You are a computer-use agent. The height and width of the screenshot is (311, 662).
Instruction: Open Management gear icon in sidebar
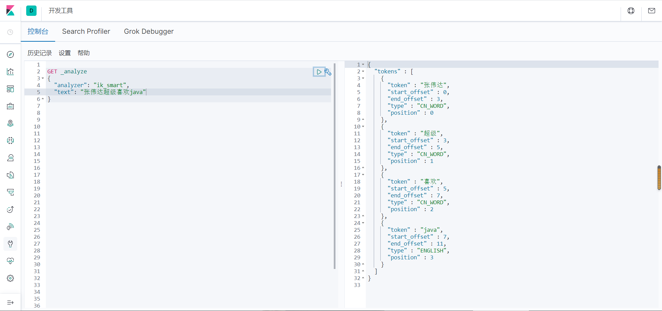(x=10, y=278)
